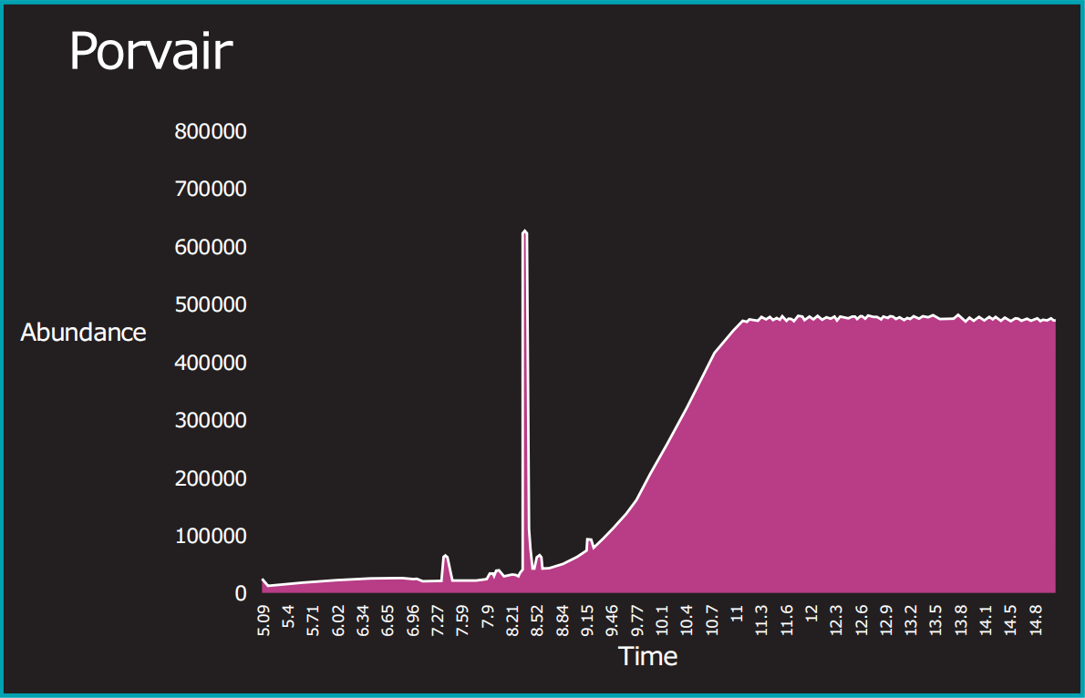The image size is (1085, 698).
Task: Select the 500000 y-axis tick label
Action: 211,303
